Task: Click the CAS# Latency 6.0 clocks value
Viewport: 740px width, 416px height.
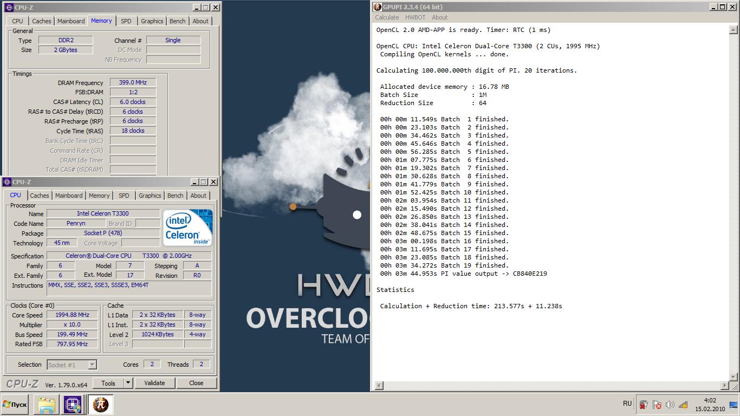Action: pyautogui.click(x=133, y=102)
